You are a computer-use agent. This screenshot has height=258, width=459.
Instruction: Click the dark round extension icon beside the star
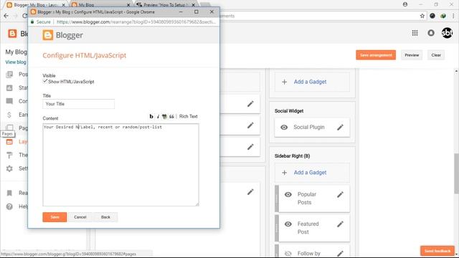(432, 16)
